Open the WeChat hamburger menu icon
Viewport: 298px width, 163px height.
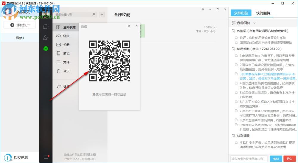[46, 157]
